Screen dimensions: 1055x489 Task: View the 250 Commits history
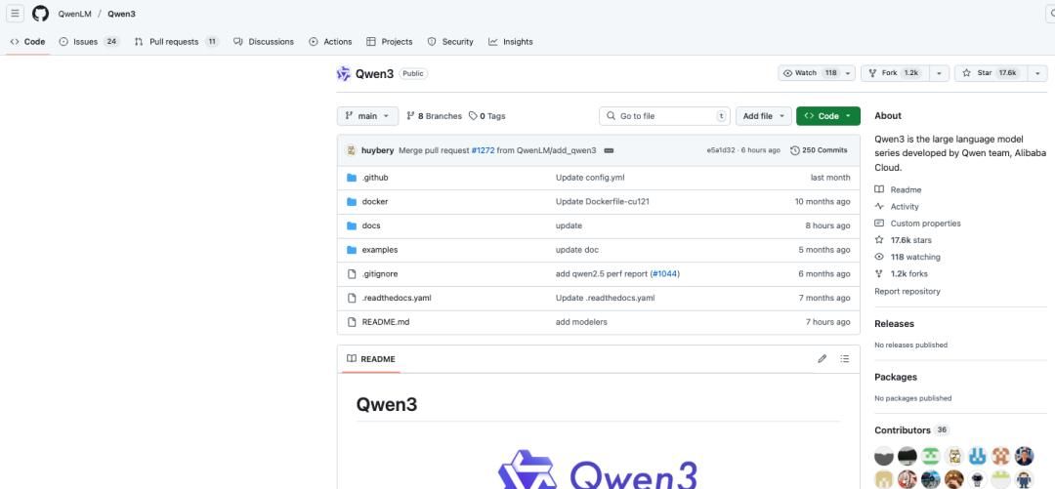coord(819,150)
